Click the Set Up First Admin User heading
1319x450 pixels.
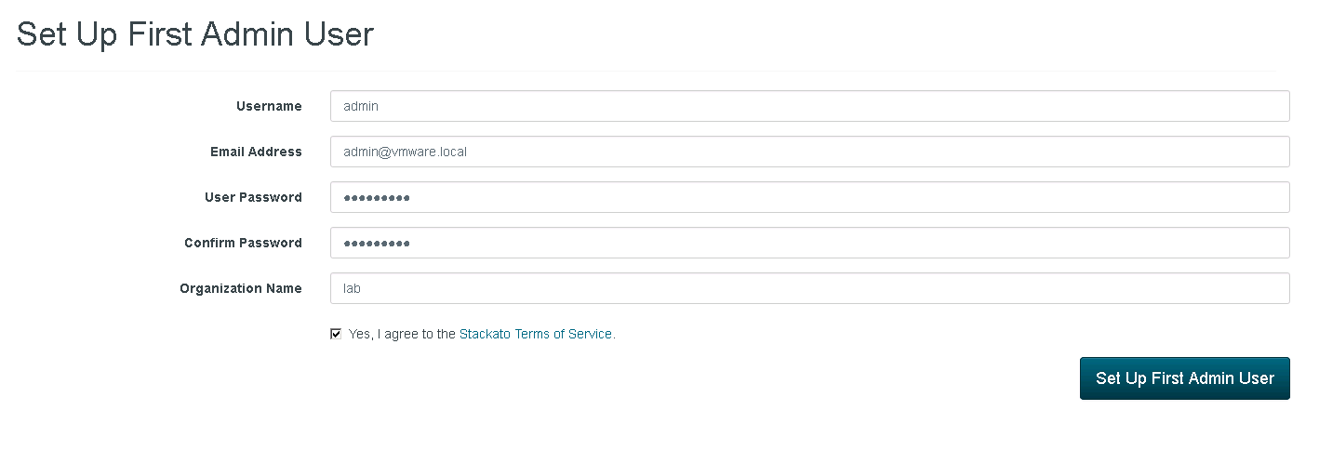coord(195,34)
